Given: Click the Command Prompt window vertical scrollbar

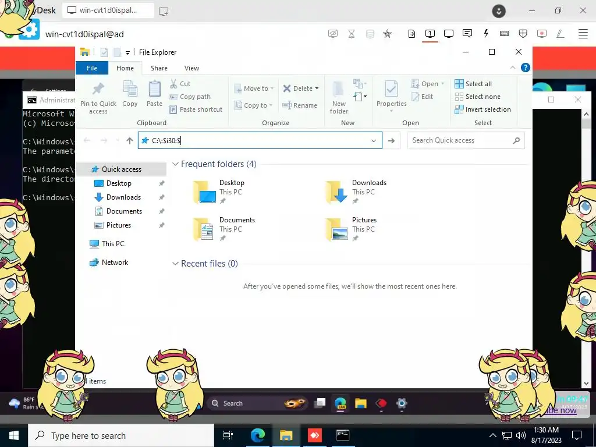Looking at the screenshot, I should point(586,248).
